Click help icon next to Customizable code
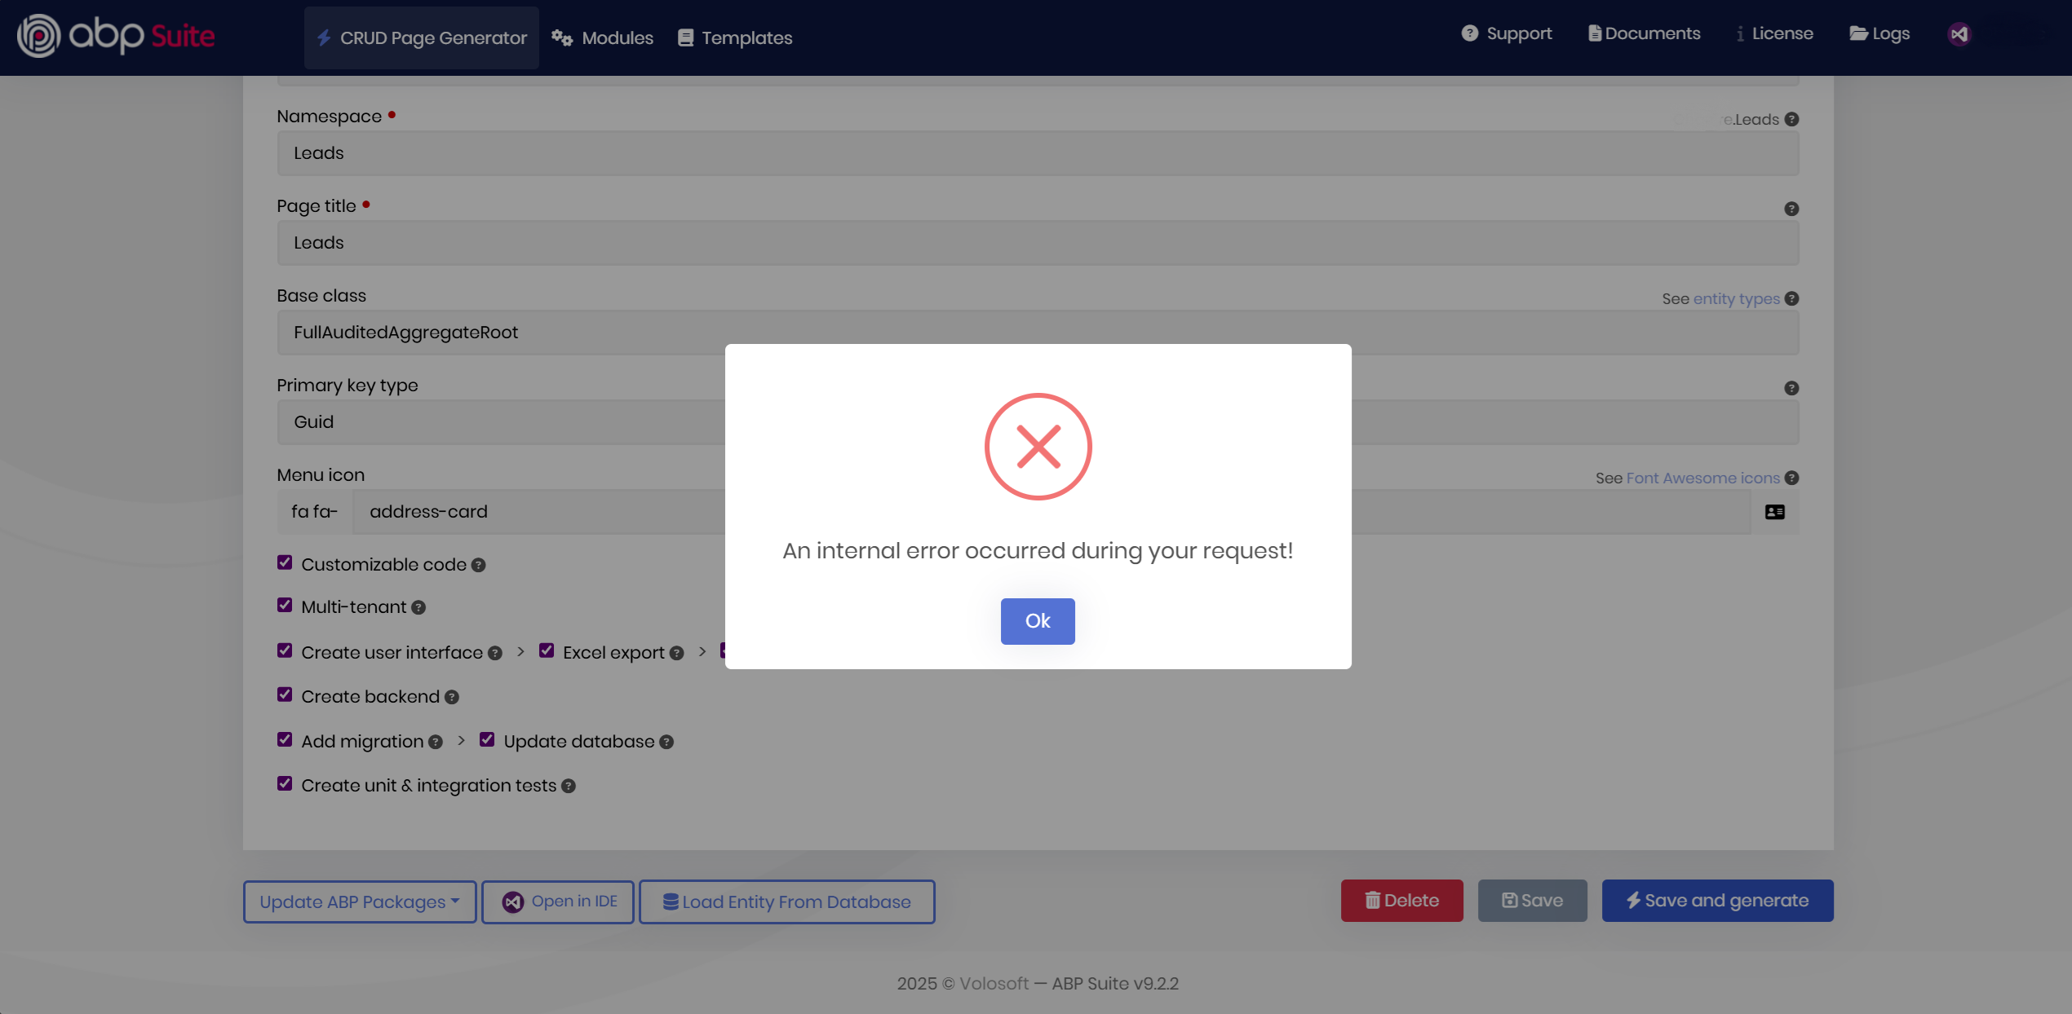The height and width of the screenshot is (1014, 2072). pos(479,566)
